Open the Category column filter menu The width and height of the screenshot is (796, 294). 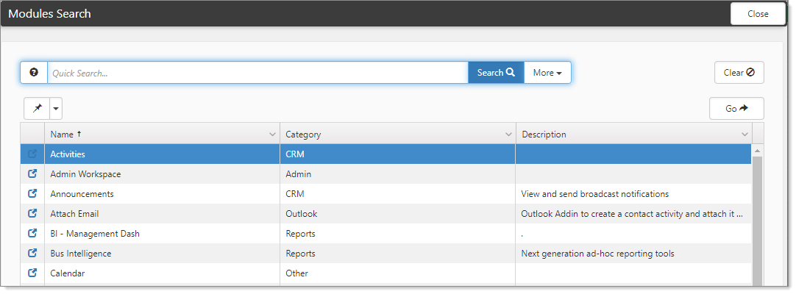[508, 135]
